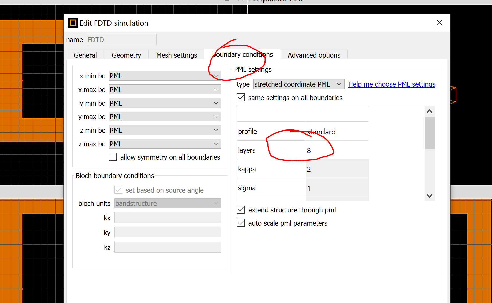Viewport: 492px width, 303px height.
Task: Switch to the General tab
Action: 85,55
